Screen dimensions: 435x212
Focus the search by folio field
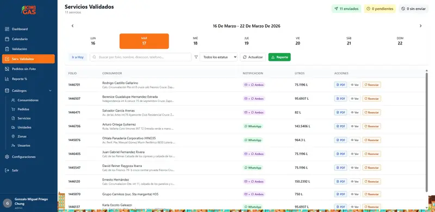(141, 57)
